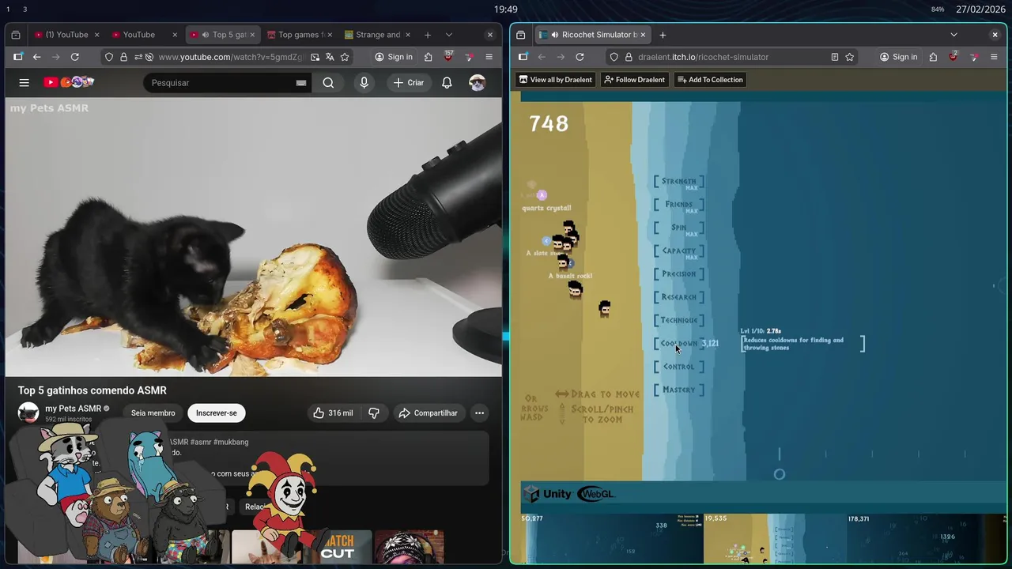1012x569 pixels.
Task: Click the 19:49 clock in top bar
Action: click(506, 9)
